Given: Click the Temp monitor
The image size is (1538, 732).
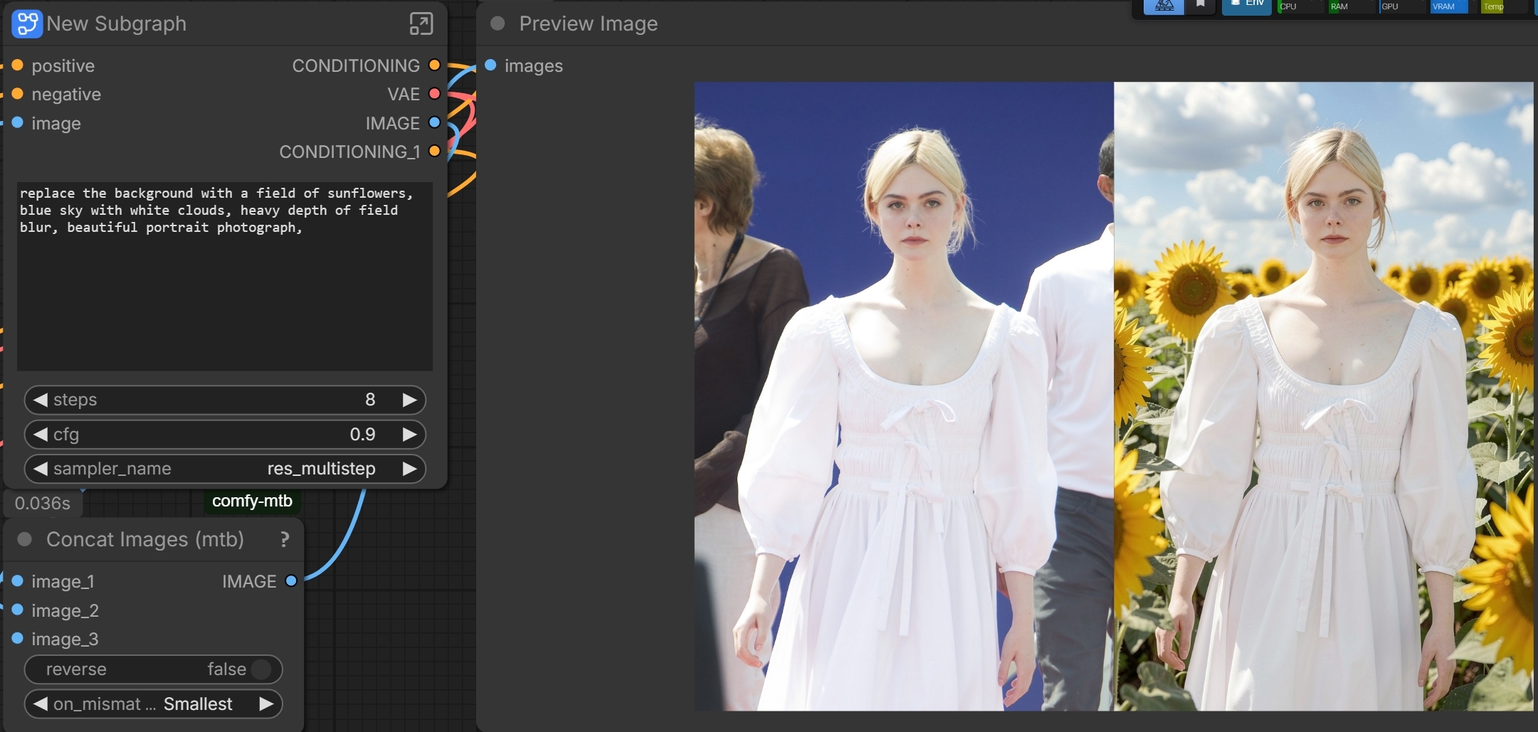Looking at the screenshot, I should [1504, 6].
